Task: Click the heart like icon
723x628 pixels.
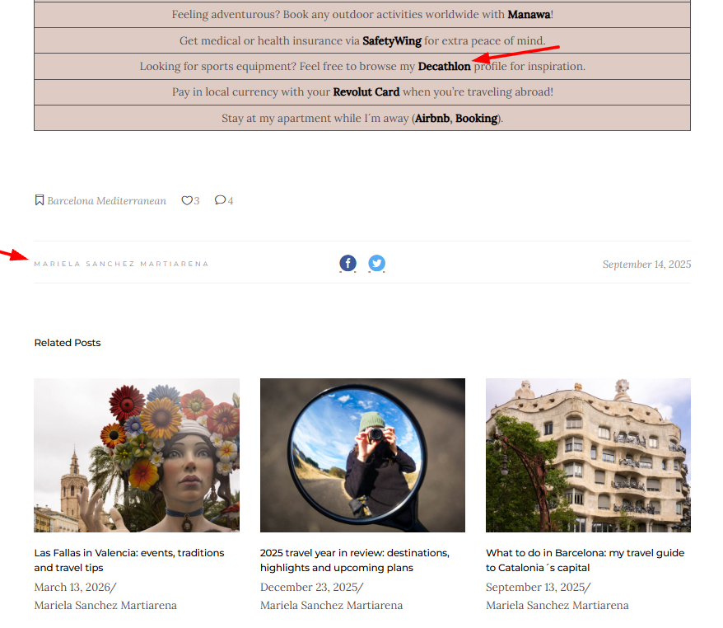Action: click(187, 201)
